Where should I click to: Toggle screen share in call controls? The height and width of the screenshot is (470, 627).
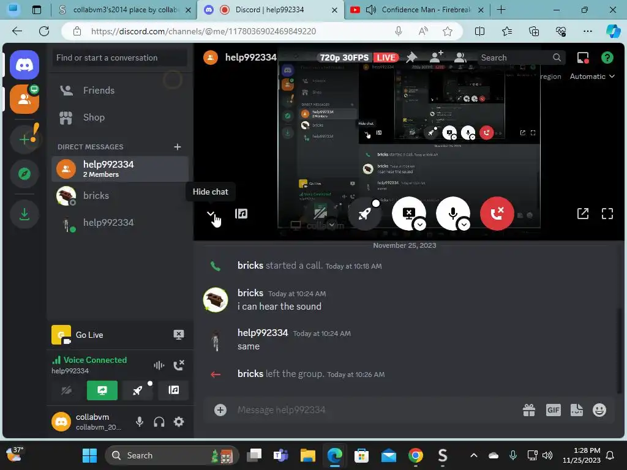click(408, 214)
